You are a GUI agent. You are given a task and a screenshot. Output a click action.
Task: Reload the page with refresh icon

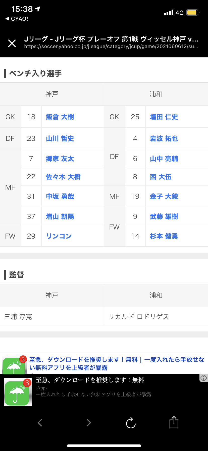[x=131, y=423]
